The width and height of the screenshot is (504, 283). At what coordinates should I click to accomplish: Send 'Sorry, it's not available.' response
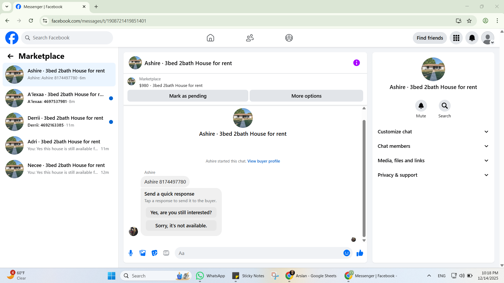click(181, 226)
